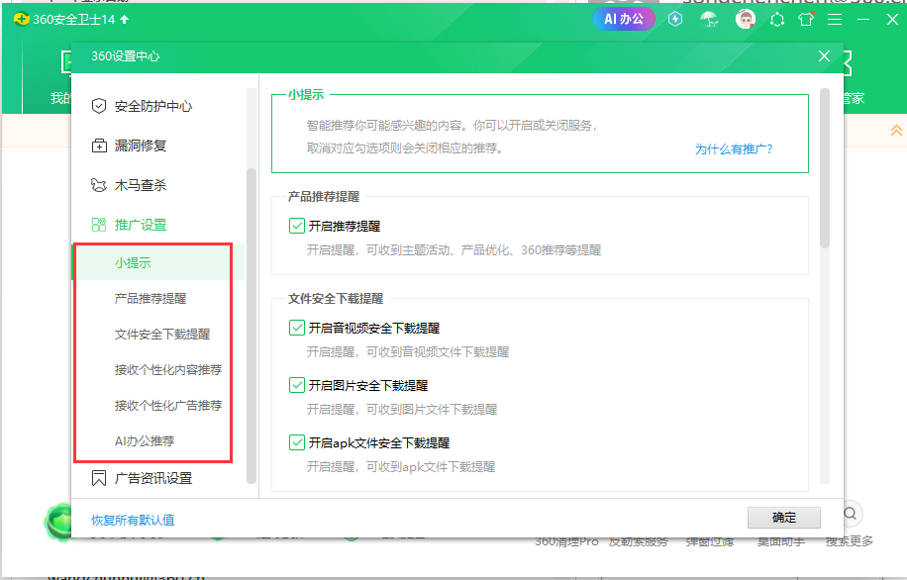Screen dimensions: 907x580
Task: Go to 接收个性化内容推荐 sub-item
Action: click(168, 370)
